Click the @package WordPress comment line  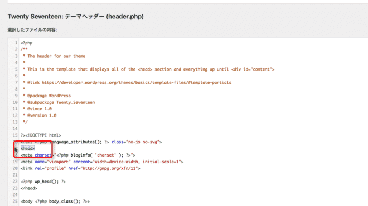[47, 96]
